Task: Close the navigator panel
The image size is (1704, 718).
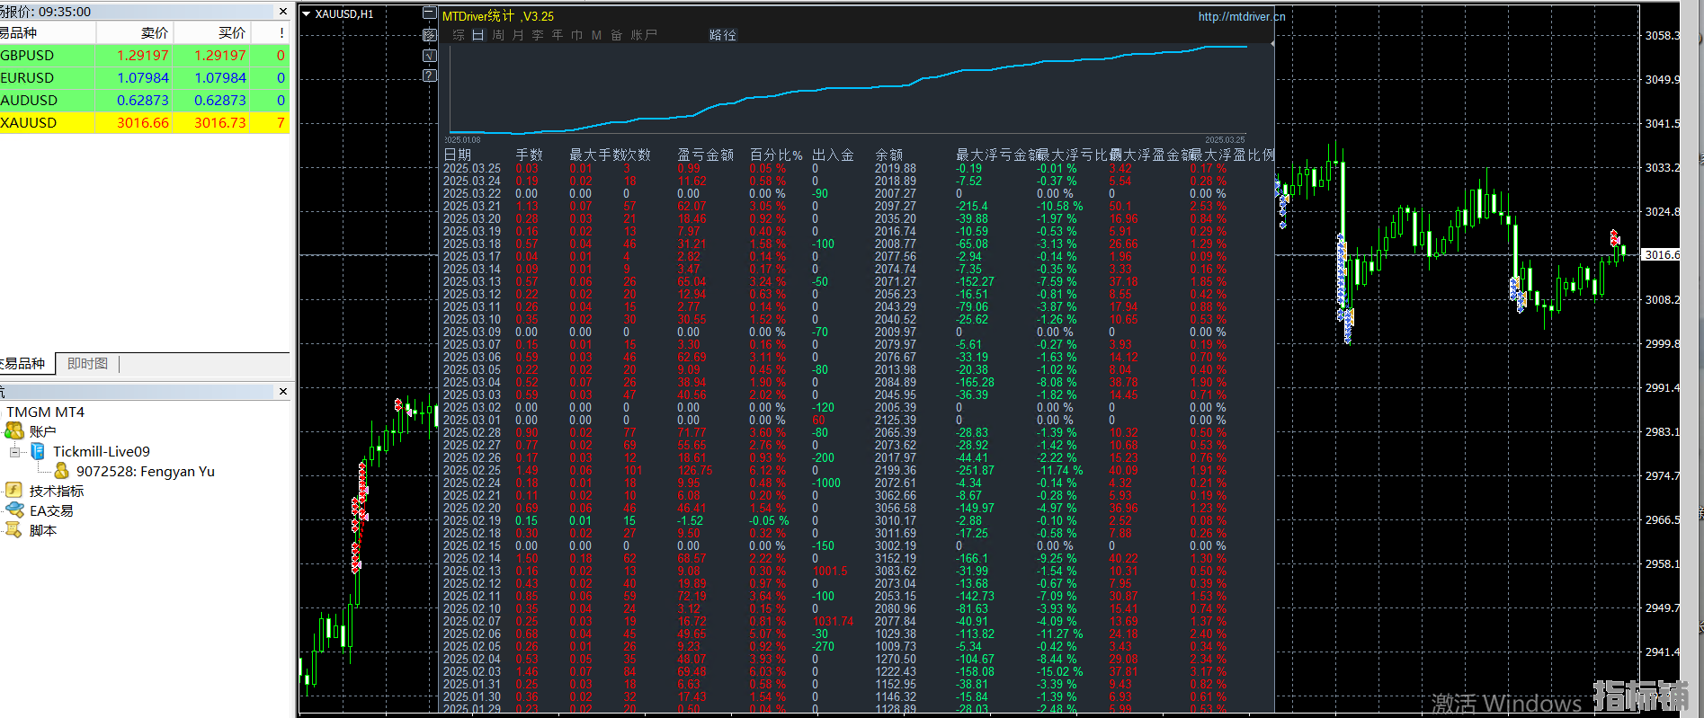Action: [x=283, y=392]
